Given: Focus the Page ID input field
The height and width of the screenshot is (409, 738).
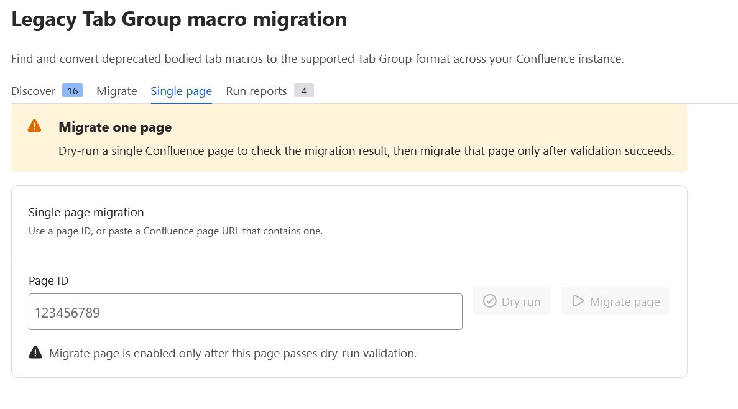Looking at the screenshot, I should pyautogui.click(x=245, y=312).
